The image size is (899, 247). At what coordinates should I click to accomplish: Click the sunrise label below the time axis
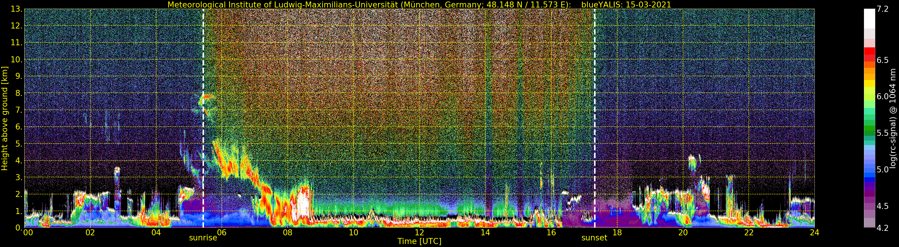[x=203, y=238]
